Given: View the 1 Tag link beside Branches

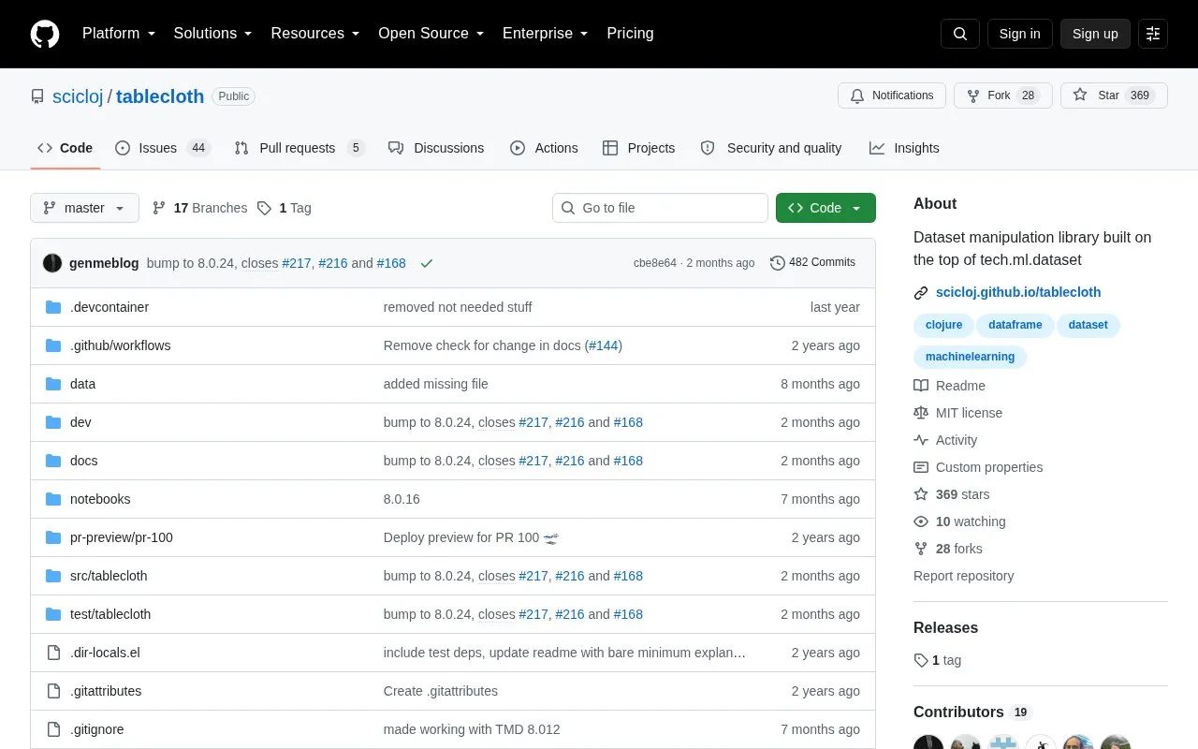Looking at the screenshot, I should [x=285, y=208].
